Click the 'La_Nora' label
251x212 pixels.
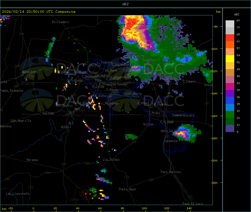coord(111,70)
